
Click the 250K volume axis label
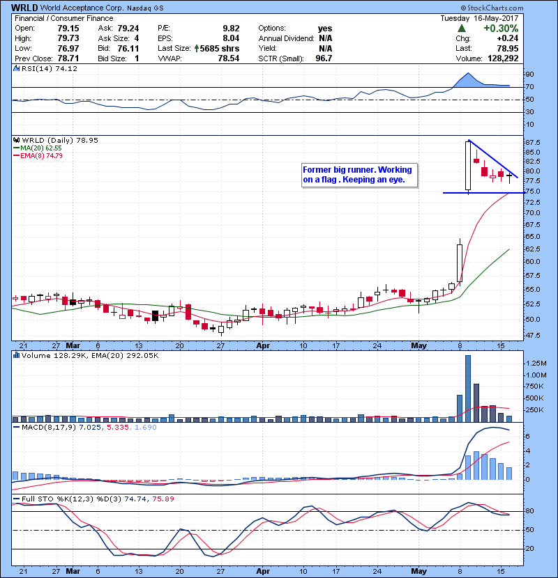pyautogui.click(x=534, y=410)
